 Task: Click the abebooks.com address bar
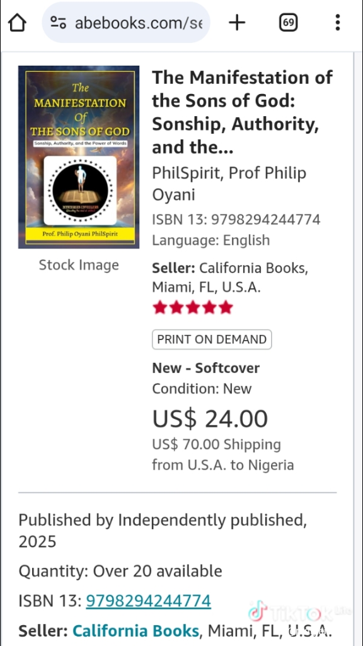[126, 22]
